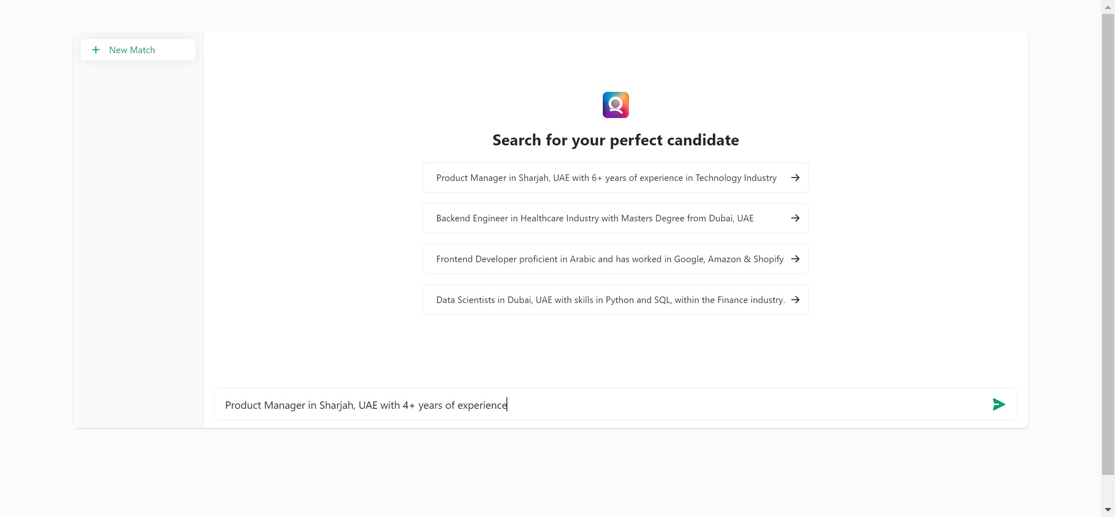Focus the candidate search input field
This screenshot has height=517, width=1115.
(736, 404)
